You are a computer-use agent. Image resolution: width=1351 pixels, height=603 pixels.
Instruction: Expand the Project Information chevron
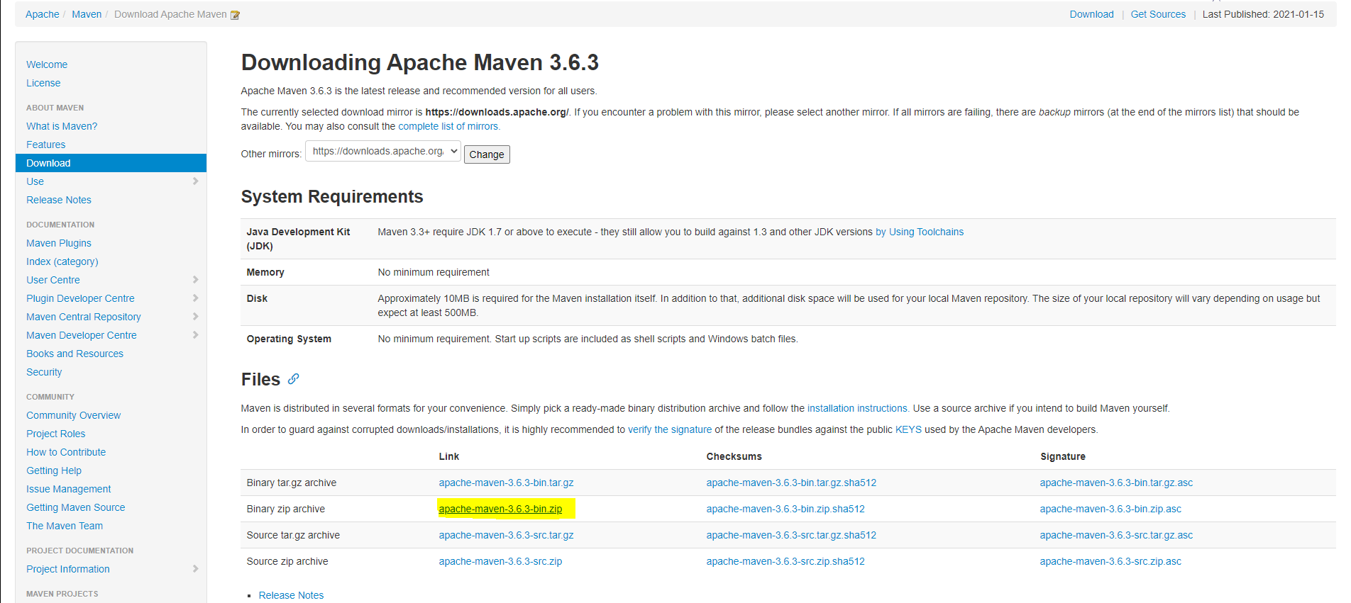coord(195,569)
